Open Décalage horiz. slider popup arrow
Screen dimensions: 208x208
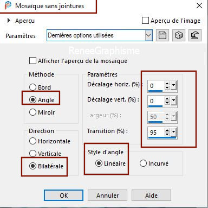click(173, 86)
